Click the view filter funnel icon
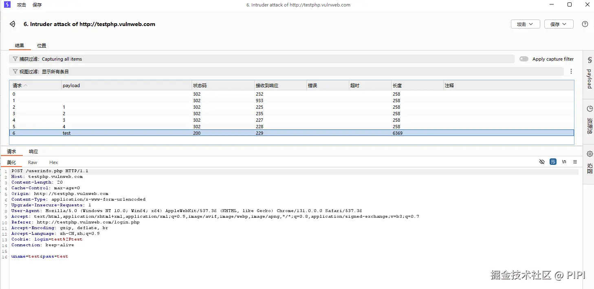 [15, 72]
